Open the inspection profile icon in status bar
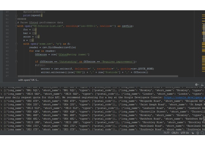 (198, 133)
